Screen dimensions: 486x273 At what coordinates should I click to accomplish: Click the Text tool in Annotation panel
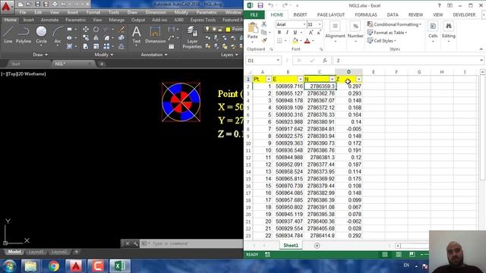[x=137, y=34]
